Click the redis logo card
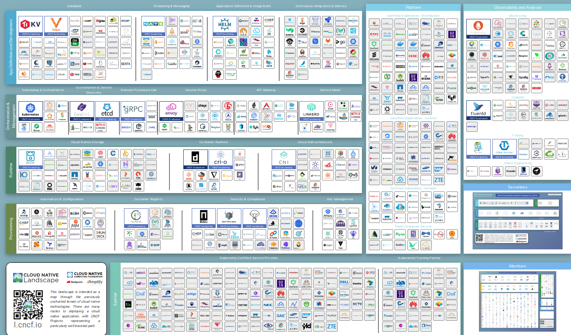The width and height of the screenshot is (571, 335). 87,64
